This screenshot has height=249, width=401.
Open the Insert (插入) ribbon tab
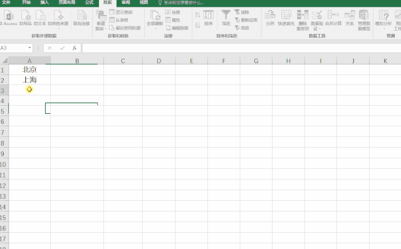(x=44, y=3)
